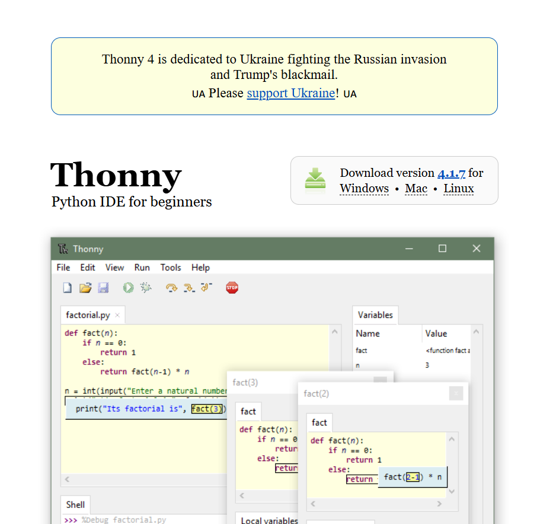Click the Step out toolbar icon
The width and height of the screenshot is (537, 524).
[x=206, y=287]
